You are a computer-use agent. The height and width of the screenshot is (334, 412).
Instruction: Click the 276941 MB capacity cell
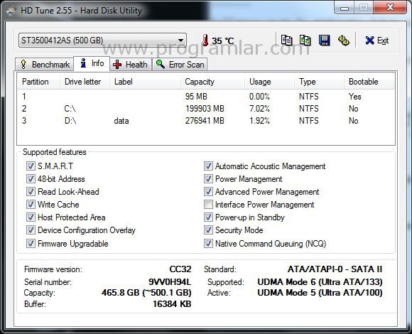[205, 121]
